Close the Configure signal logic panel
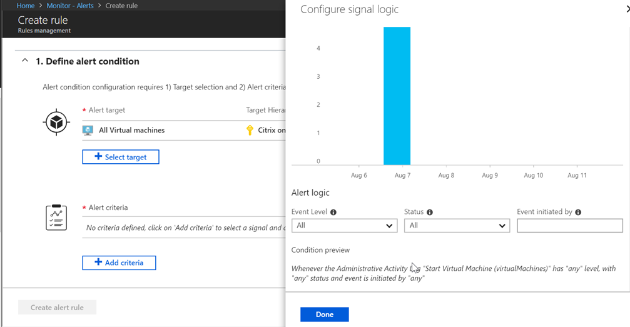Screen dimensions: 630x327 [628, 9]
